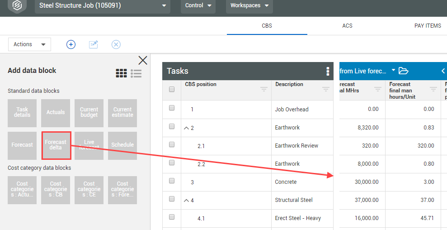
Task: Click the open folder icon in Live forecast header
Action: (404, 71)
